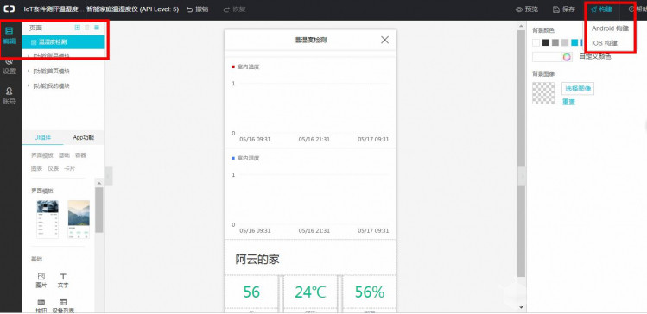Pick the mountain landscape template thumbnail
This screenshot has height=314, width=647.
tap(79, 219)
